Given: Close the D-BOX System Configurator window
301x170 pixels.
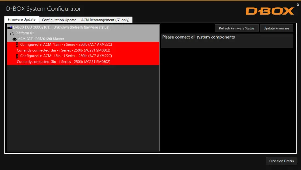Looking at the screenshot, I should 298,5.
